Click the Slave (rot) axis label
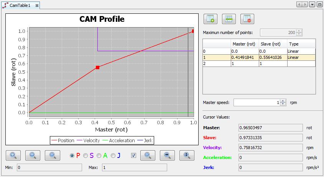 (x=14, y=72)
